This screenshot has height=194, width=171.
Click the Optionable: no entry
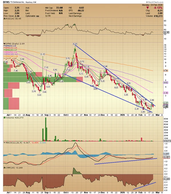(x=32, y=16)
